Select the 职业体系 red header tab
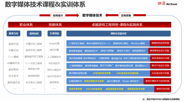Viewport: 184px width, 102px height. [x=26, y=25]
